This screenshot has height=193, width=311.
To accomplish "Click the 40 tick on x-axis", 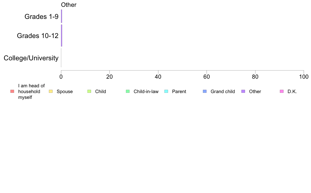I will pyautogui.click(x=158, y=77).
